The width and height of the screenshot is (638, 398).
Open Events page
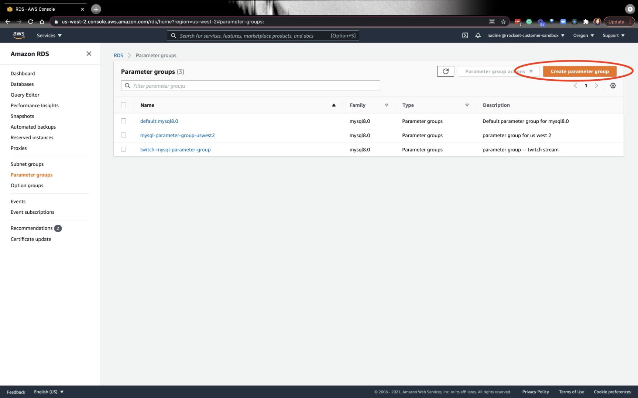pyautogui.click(x=18, y=201)
